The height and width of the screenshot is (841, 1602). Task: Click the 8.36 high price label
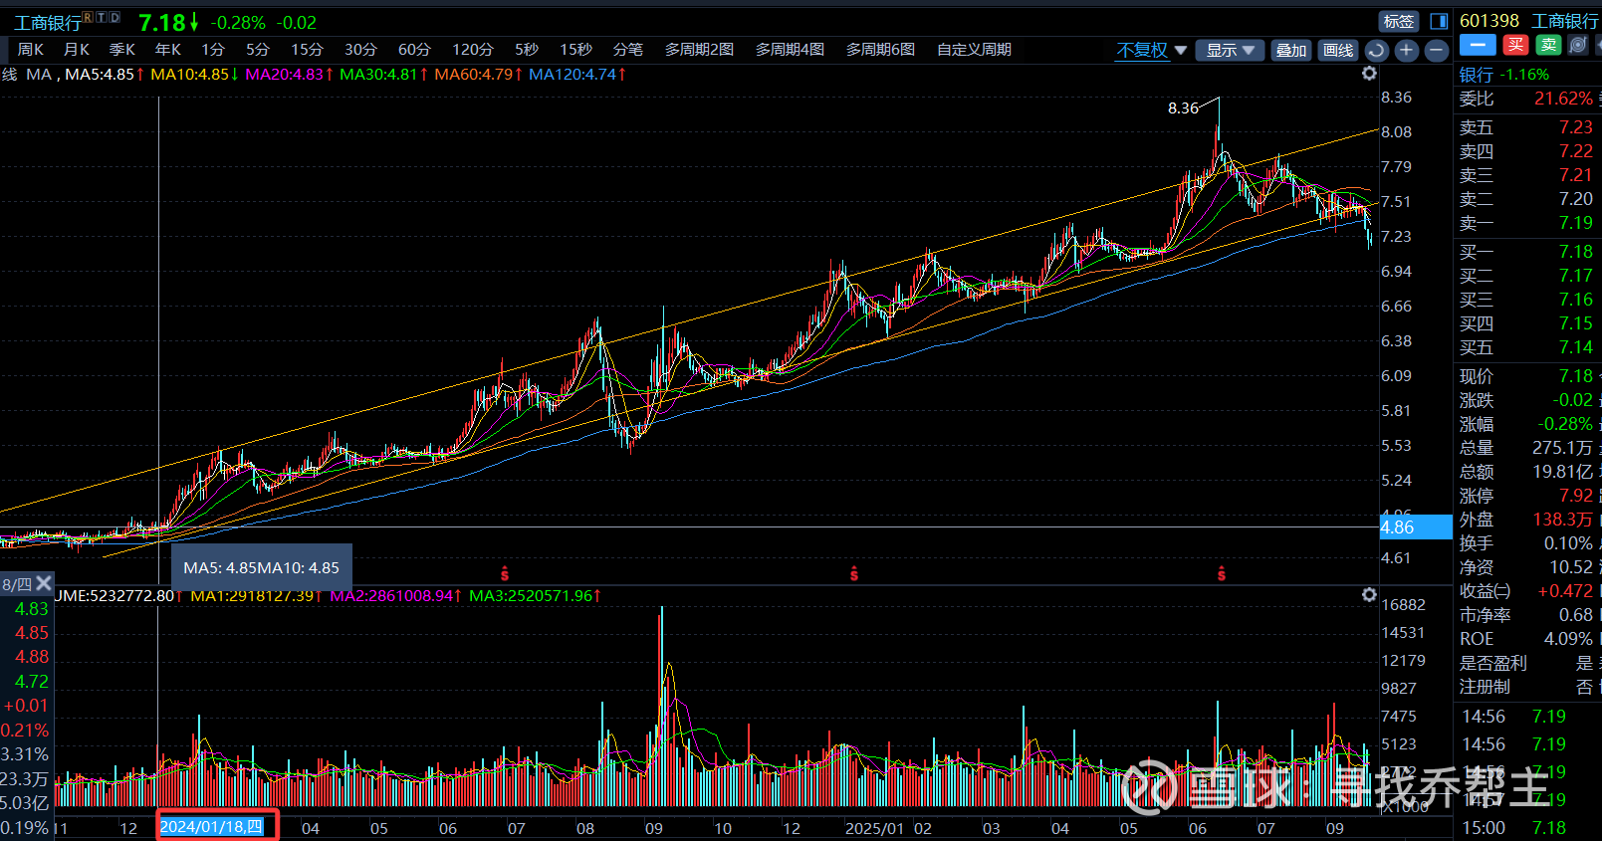(x=1183, y=107)
